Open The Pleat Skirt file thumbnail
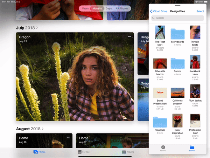Screen dimensions: 210x158 point(160,32)
